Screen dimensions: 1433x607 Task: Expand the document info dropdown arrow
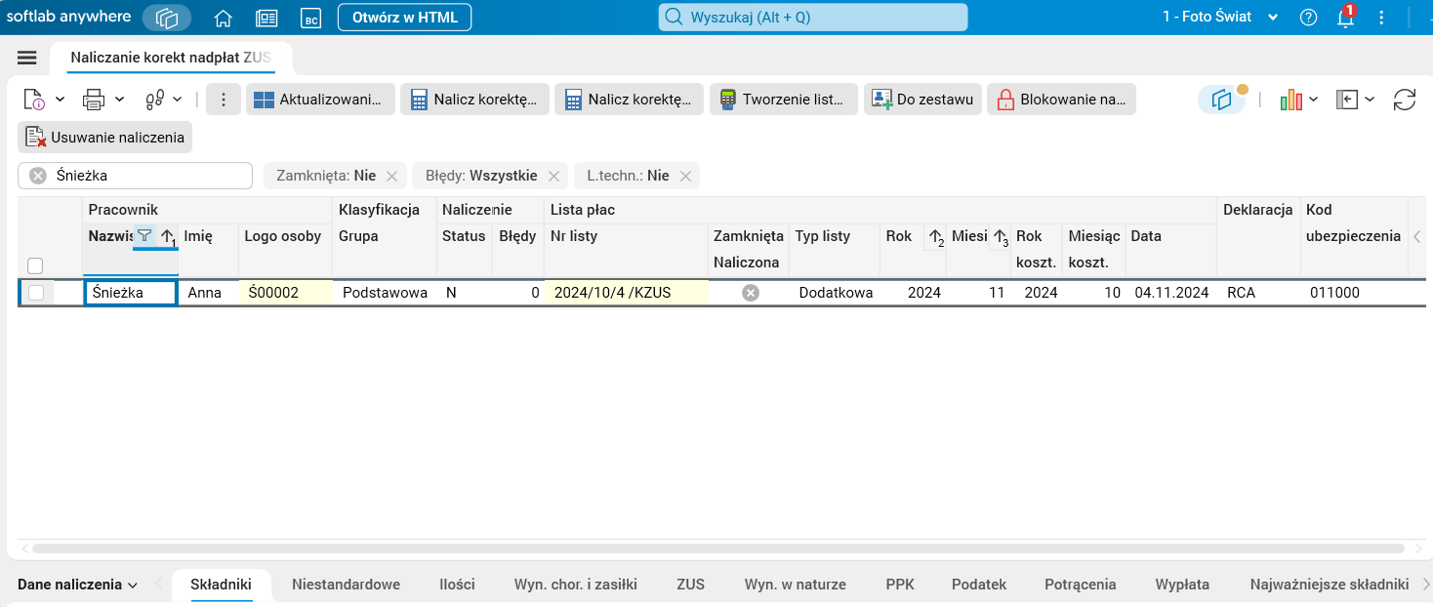pyautogui.click(x=60, y=99)
